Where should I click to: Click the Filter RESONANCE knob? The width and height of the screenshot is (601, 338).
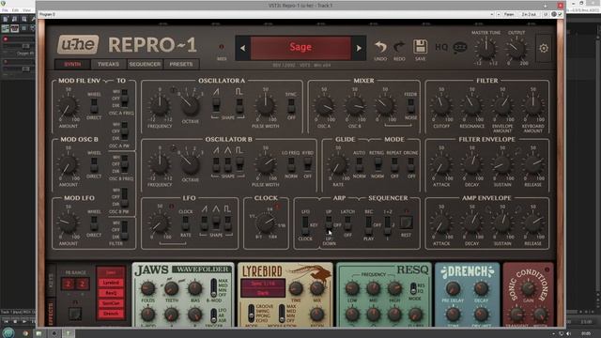click(x=471, y=105)
